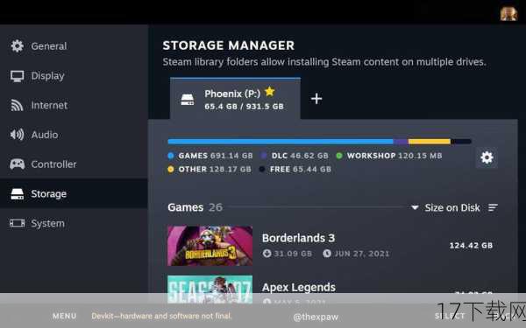The width and height of the screenshot is (526, 328).
Task: Switch to the Storage sidebar item
Action: coord(74,193)
